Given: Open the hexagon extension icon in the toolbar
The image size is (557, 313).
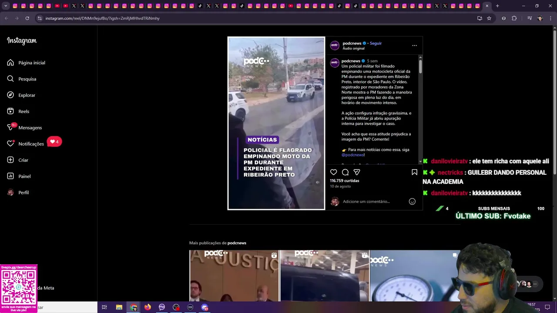Looking at the screenshot, I should point(503,18).
